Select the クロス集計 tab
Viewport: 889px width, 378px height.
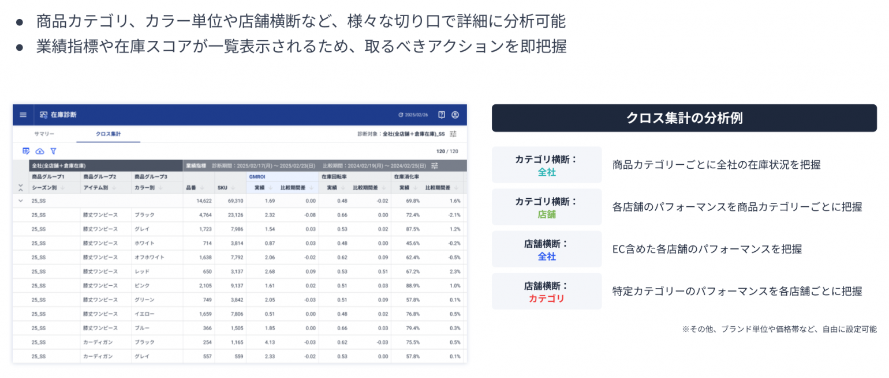108,134
